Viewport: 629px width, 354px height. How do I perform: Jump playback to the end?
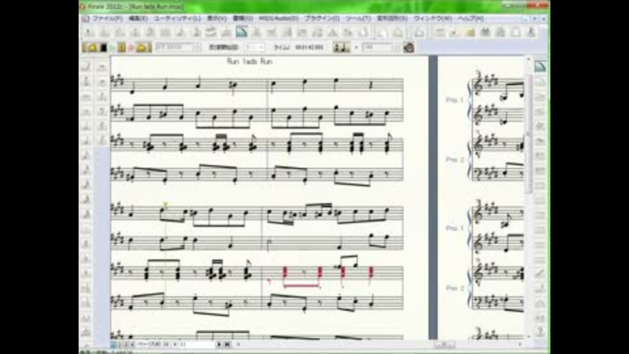(142, 48)
